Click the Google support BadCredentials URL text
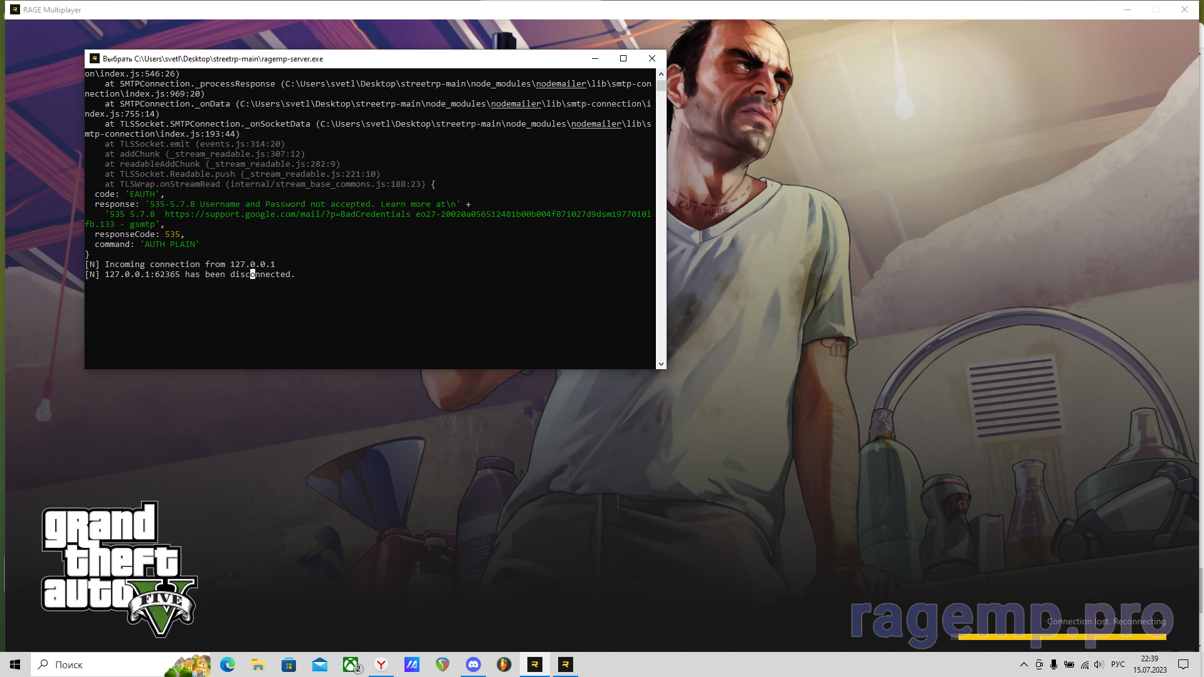The image size is (1204, 677). pos(288,214)
